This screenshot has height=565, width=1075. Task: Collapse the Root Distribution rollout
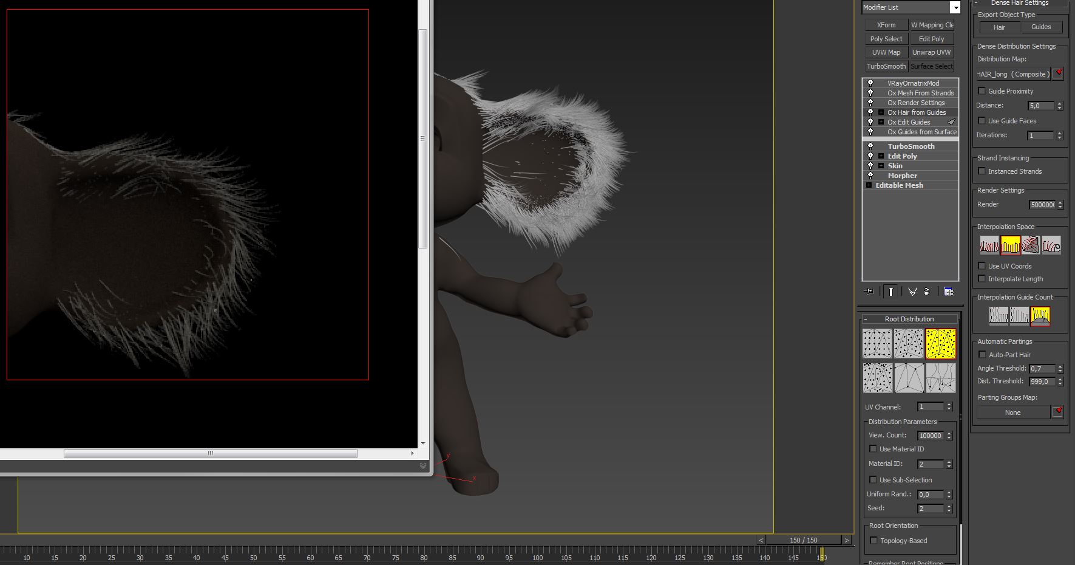click(x=866, y=319)
